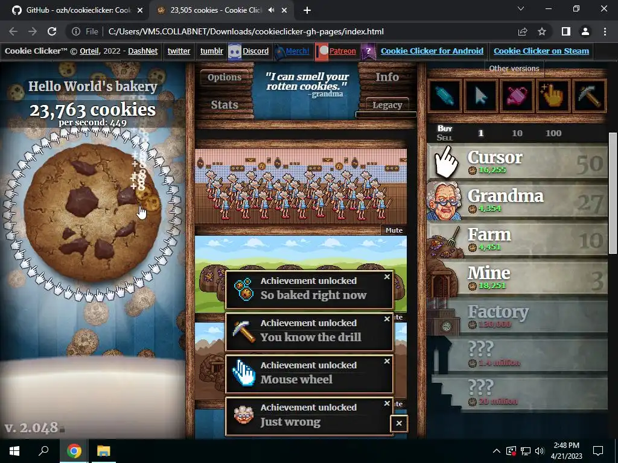The height and width of the screenshot is (463, 618).
Task: Open File Explorer from taskbar
Action: click(104, 451)
